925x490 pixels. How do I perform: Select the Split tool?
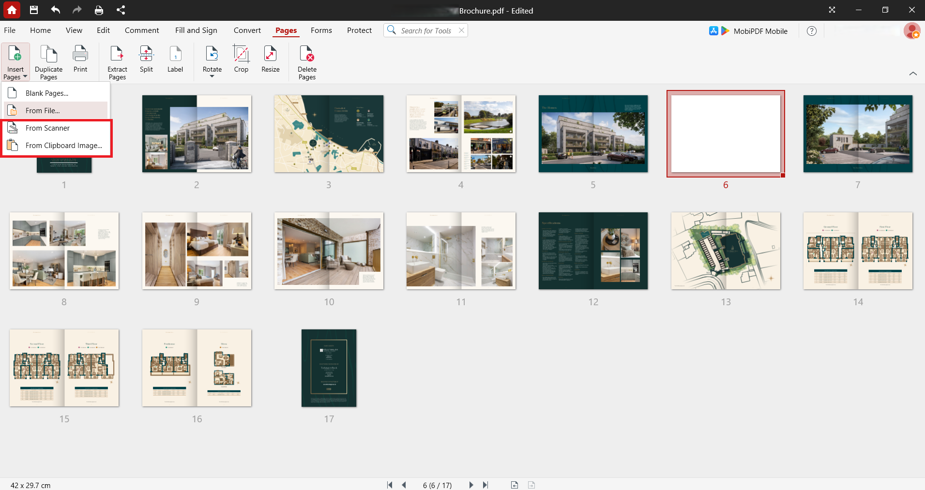[146, 60]
